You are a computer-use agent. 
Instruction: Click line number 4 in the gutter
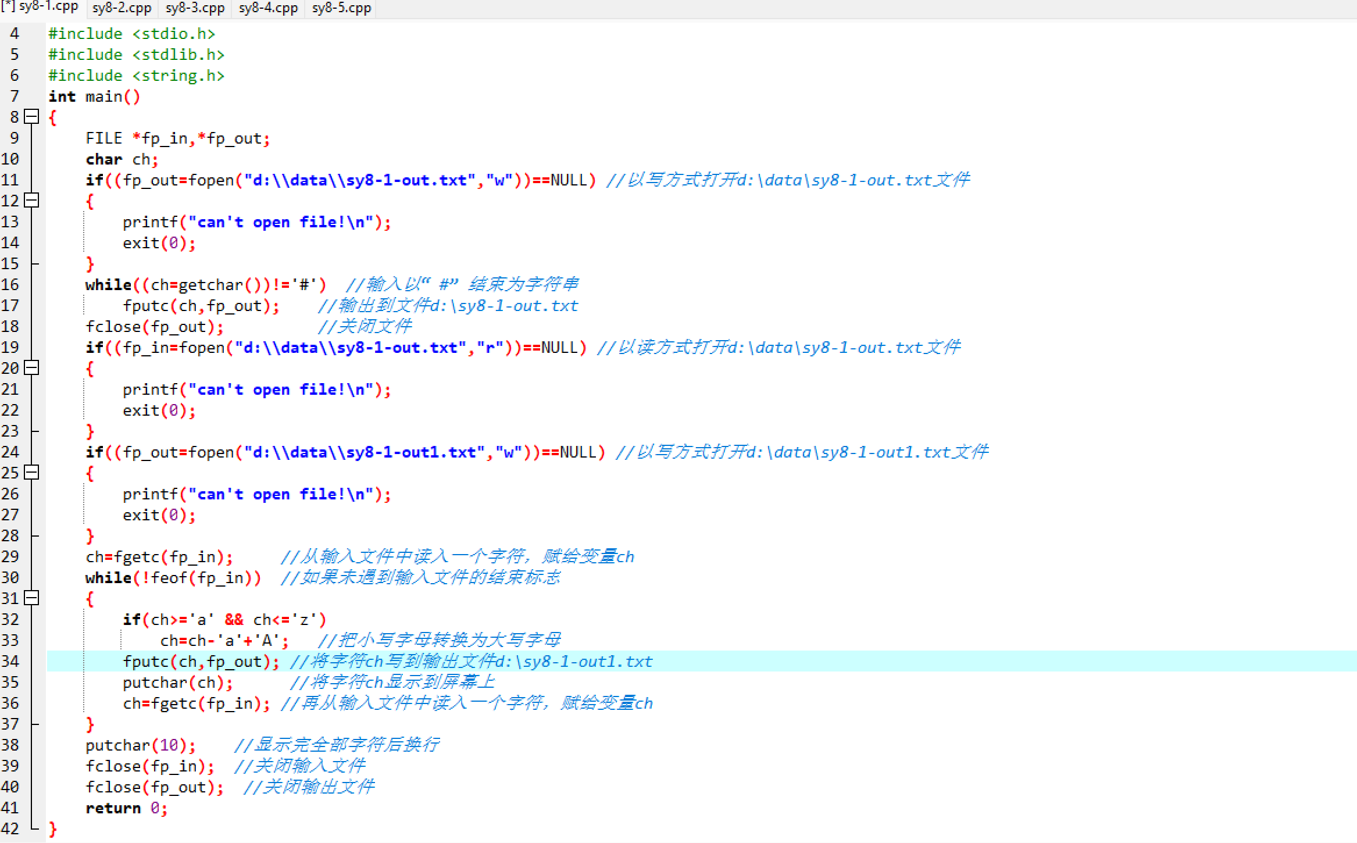(x=14, y=34)
